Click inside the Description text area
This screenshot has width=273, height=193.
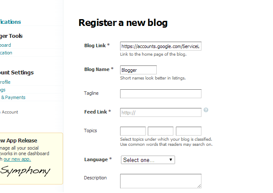161,181
